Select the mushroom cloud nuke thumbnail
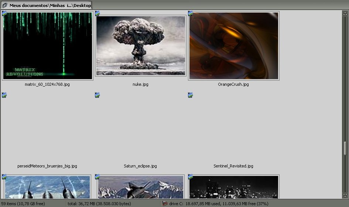 [x=140, y=45]
